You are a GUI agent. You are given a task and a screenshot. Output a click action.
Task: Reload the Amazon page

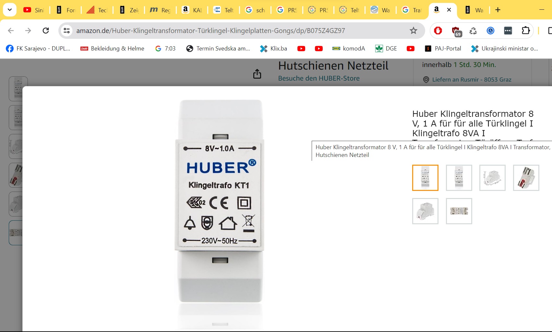46,30
